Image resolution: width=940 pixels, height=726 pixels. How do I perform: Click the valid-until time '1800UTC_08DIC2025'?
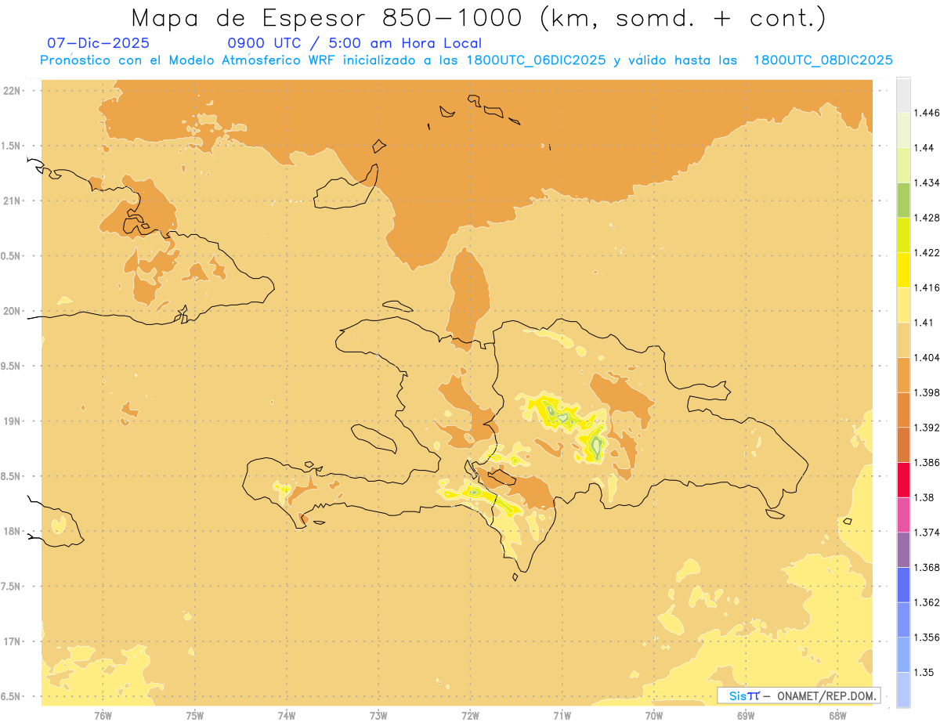click(x=822, y=60)
